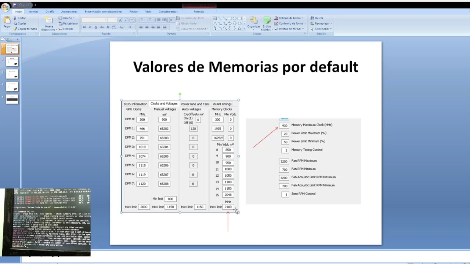Toggle bold (N) formatting
This screenshot has width=470, height=264.
click(x=84, y=27)
